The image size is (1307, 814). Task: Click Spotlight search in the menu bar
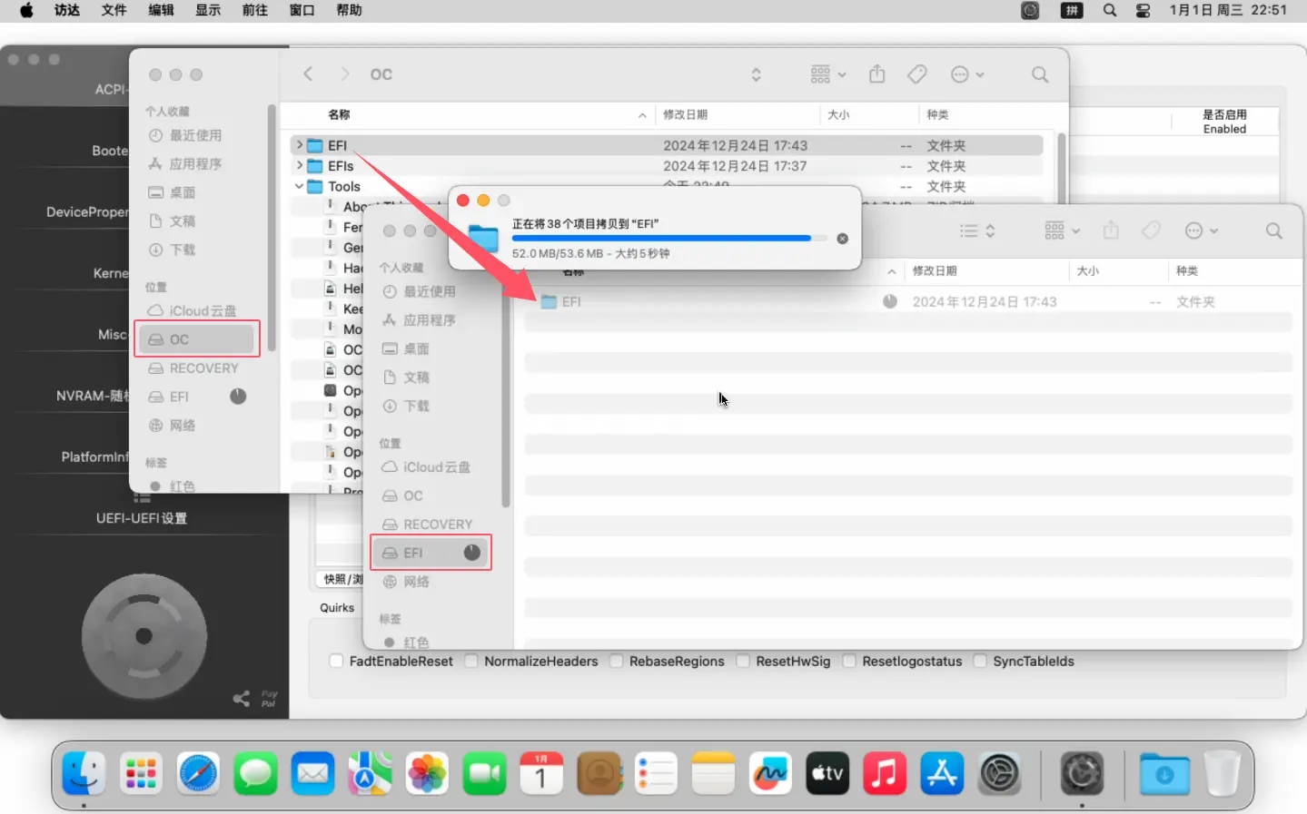[x=1110, y=10]
